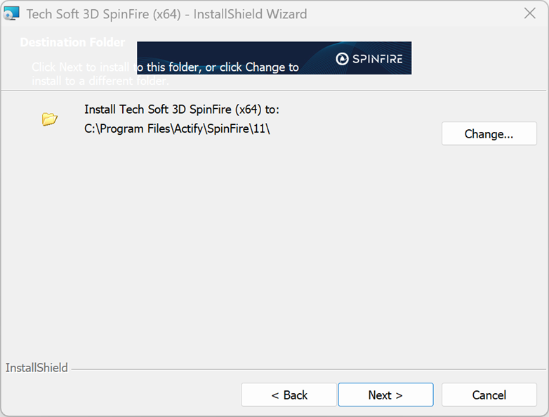The width and height of the screenshot is (549, 417).
Task: Go to previous step with Back
Action: coord(289,395)
